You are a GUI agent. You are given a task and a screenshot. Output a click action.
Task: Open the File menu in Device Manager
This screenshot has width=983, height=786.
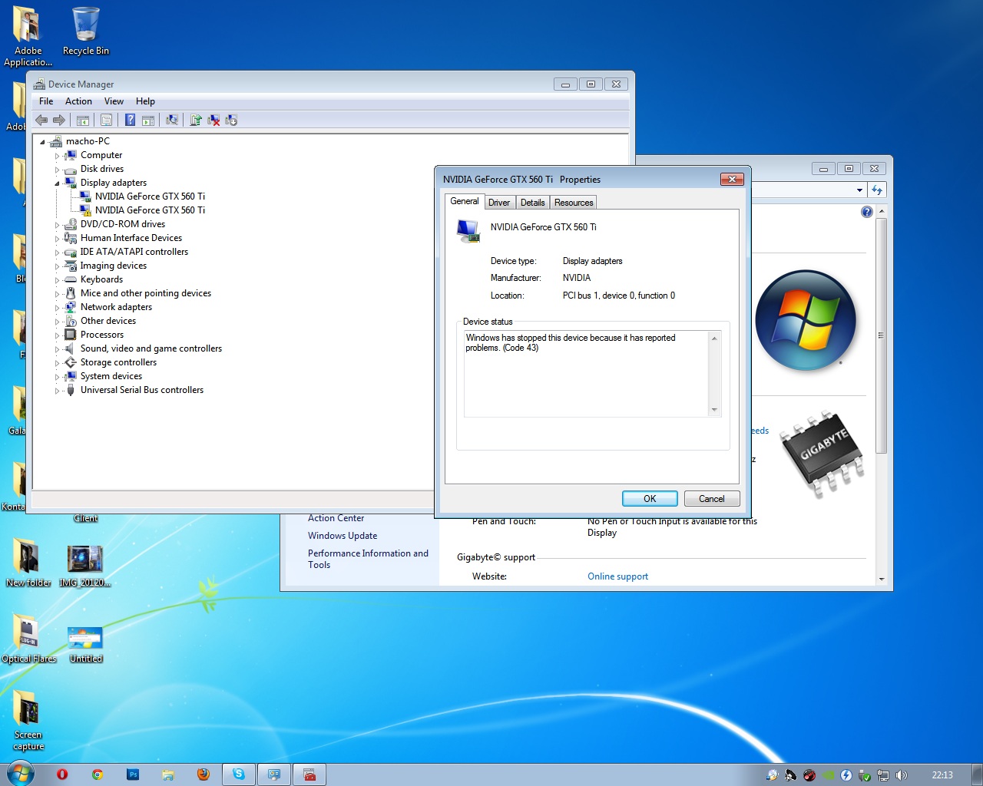46,101
